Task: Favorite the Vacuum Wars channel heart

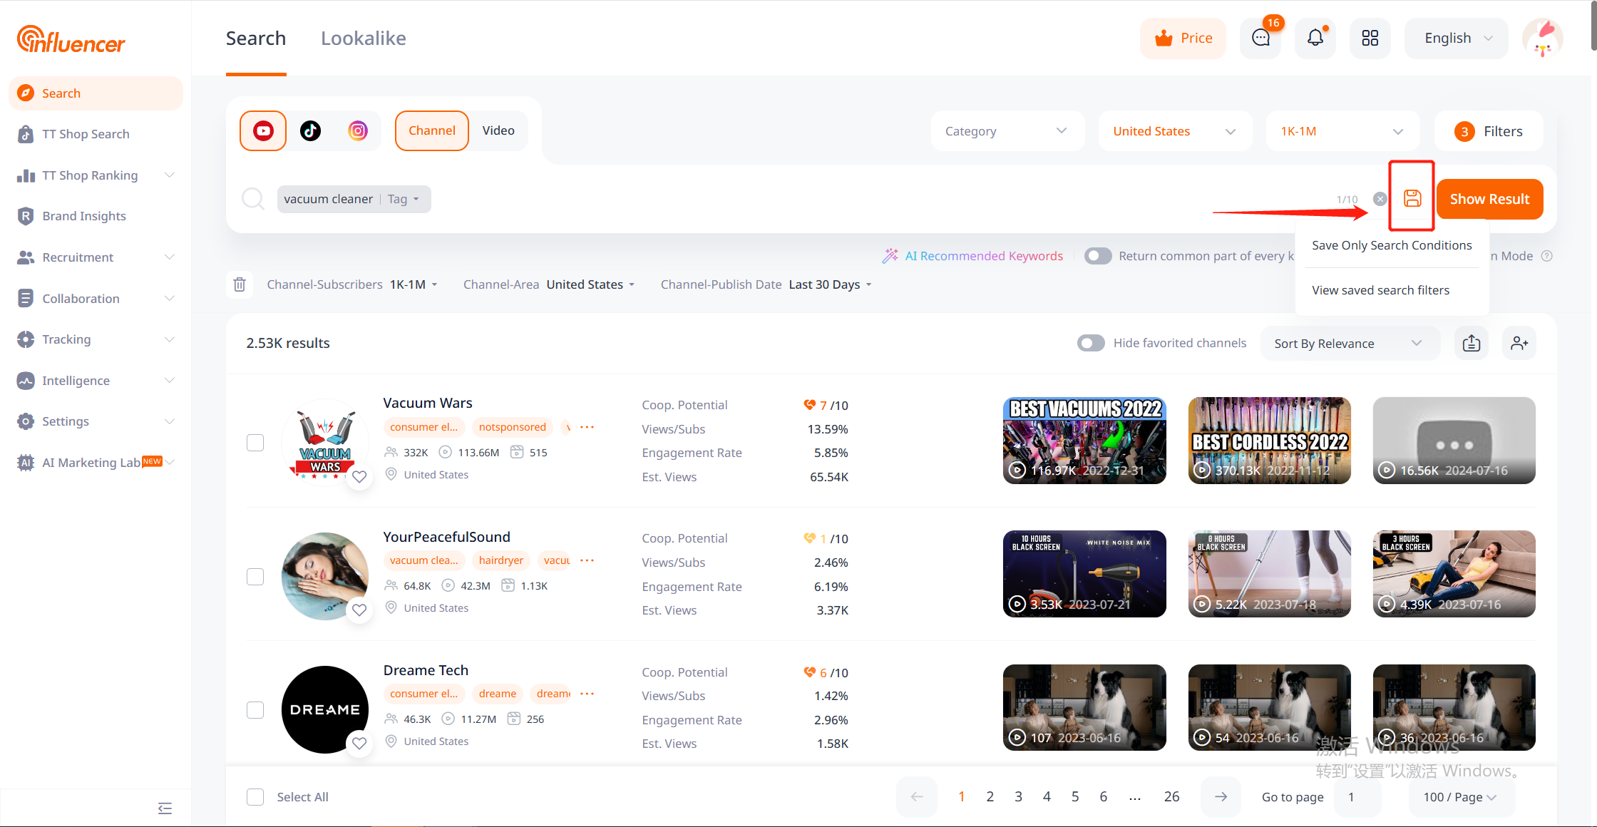Action: click(359, 476)
